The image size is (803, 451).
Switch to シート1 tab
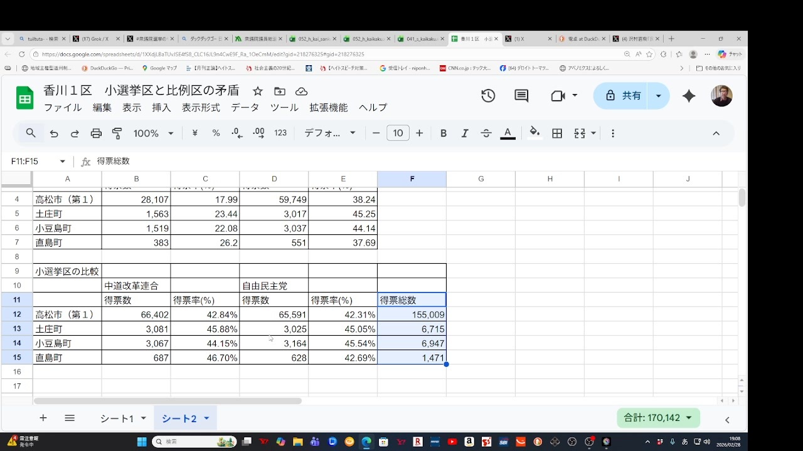117,418
